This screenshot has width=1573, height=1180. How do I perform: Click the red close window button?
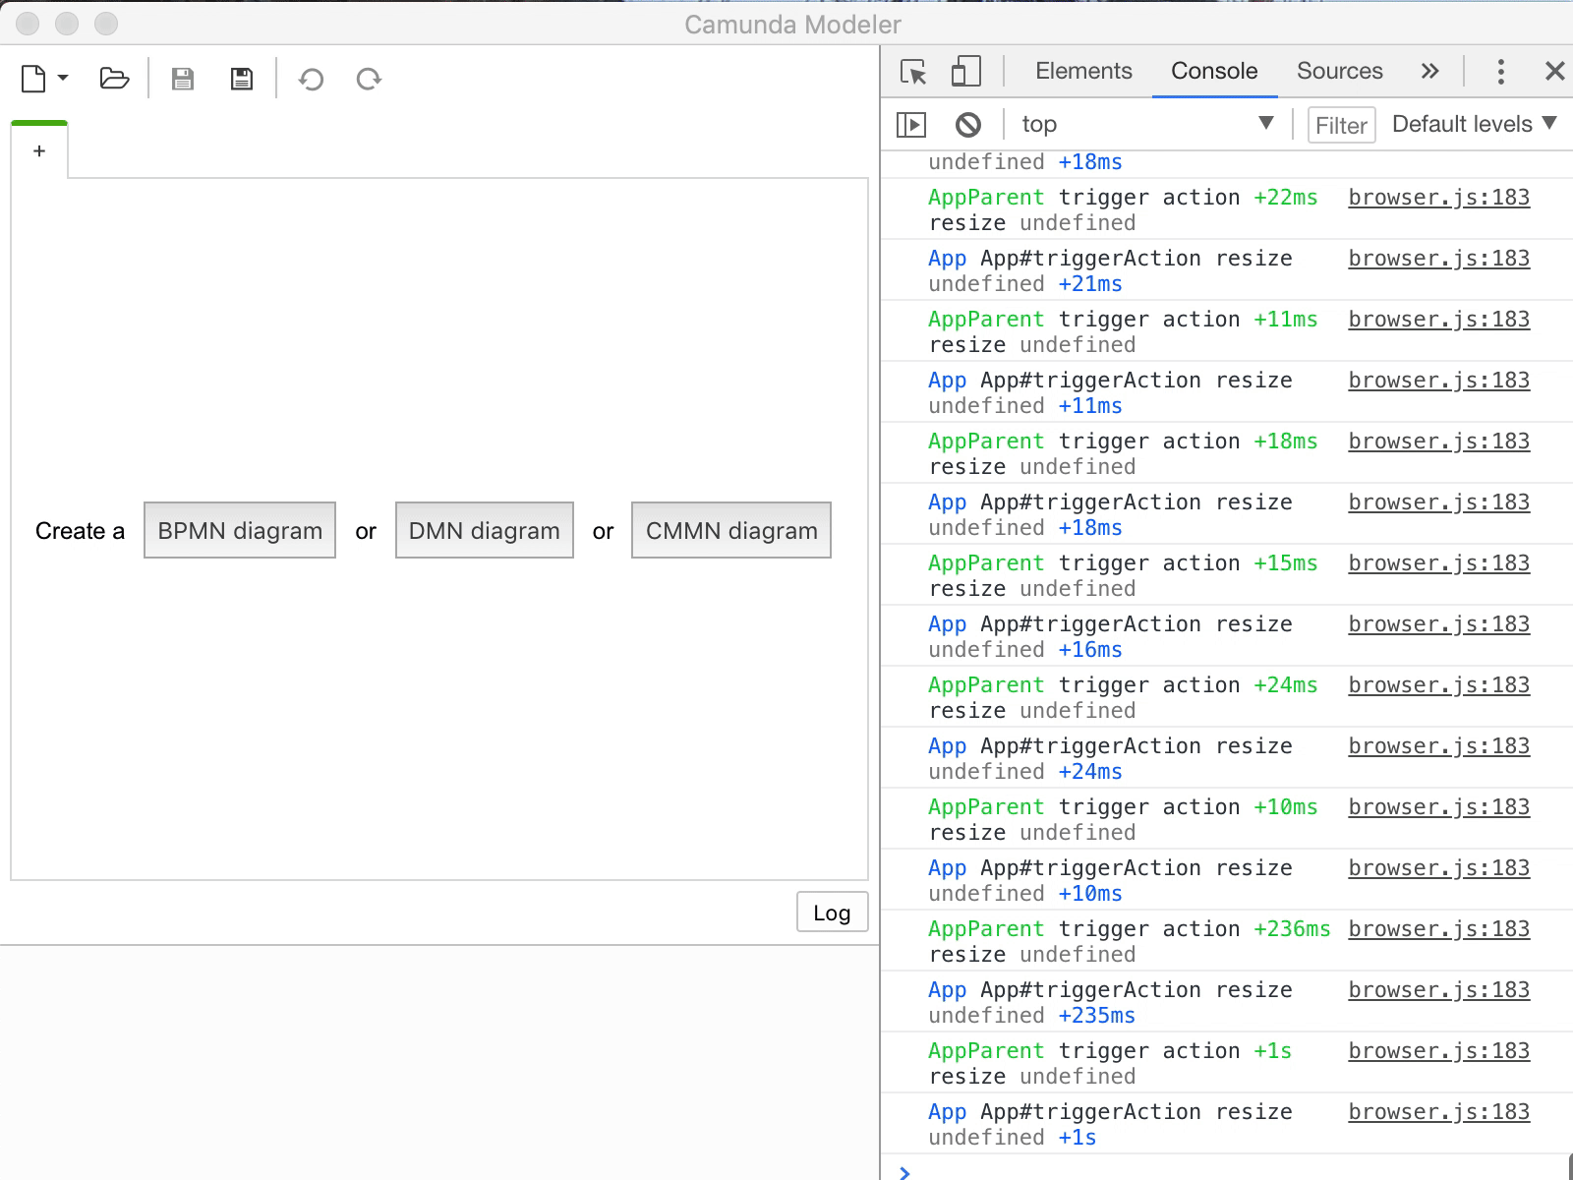(x=28, y=24)
